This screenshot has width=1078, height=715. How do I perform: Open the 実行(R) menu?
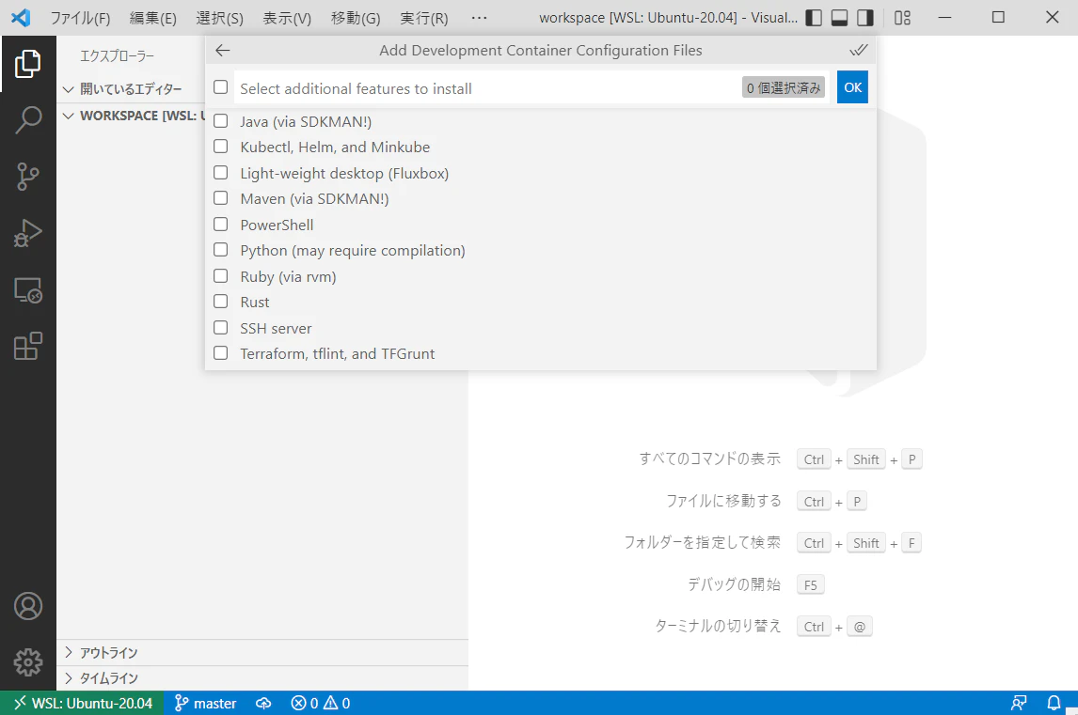(x=423, y=18)
